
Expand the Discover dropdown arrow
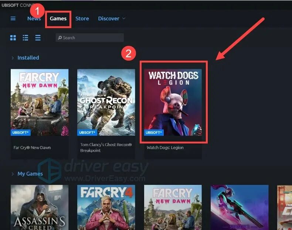(124, 18)
